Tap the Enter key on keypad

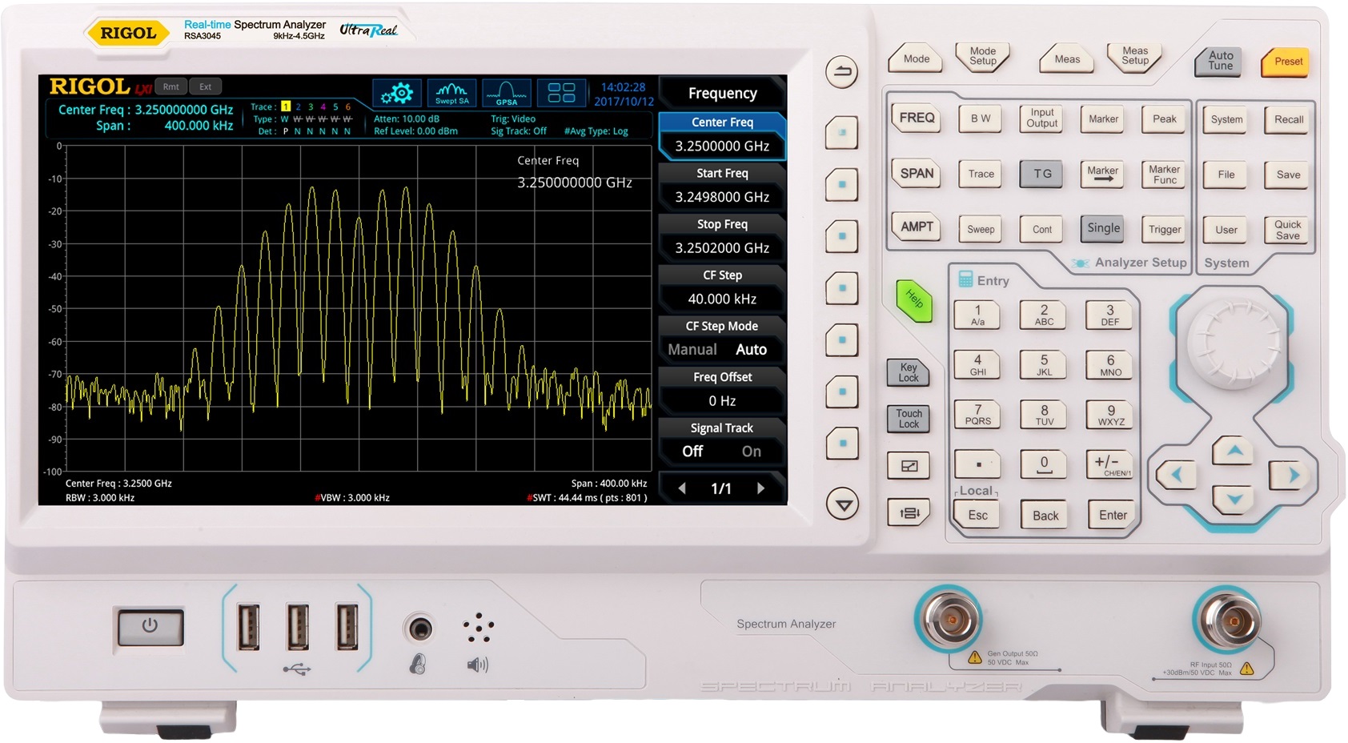tap(1112, 516)
